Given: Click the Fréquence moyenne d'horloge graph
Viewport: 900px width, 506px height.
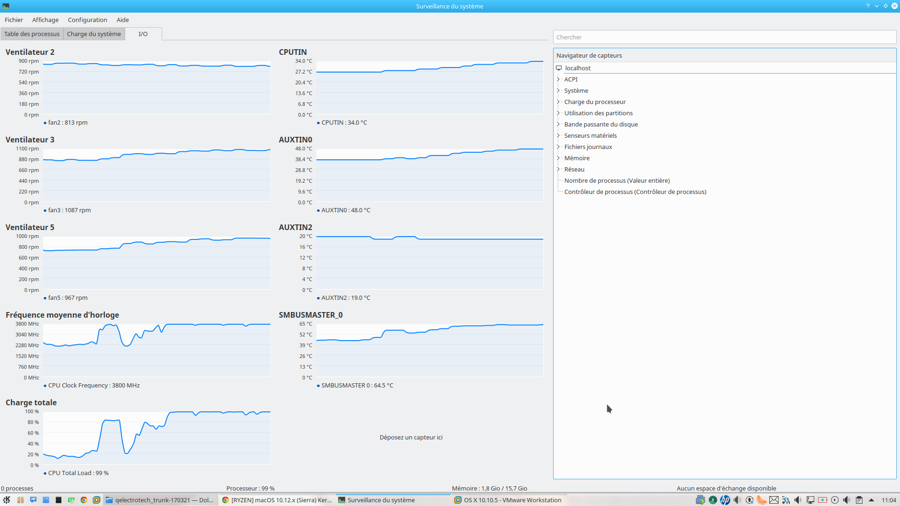Looking at the screenshot, I should point(157,350).
